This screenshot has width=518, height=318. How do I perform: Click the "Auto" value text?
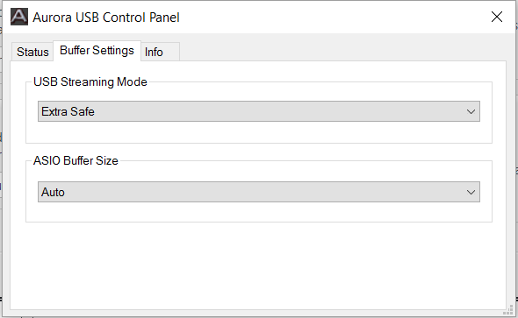click(x=53, y=192)
